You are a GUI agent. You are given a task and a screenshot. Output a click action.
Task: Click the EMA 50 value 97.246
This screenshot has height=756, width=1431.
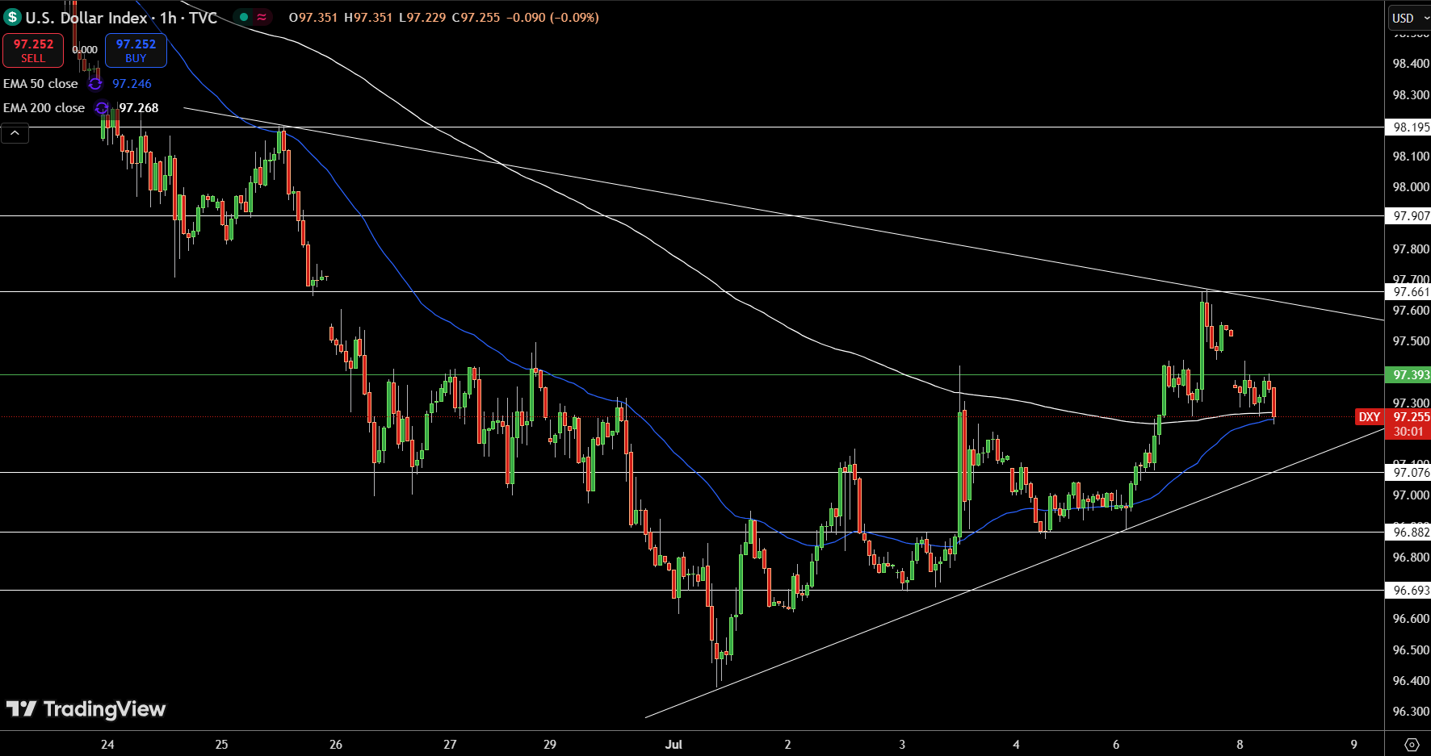click(x=132, y=84)
